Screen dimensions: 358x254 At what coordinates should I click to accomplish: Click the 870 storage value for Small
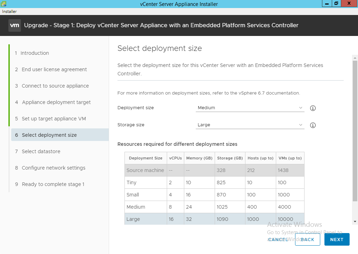[x=221, y=195]
